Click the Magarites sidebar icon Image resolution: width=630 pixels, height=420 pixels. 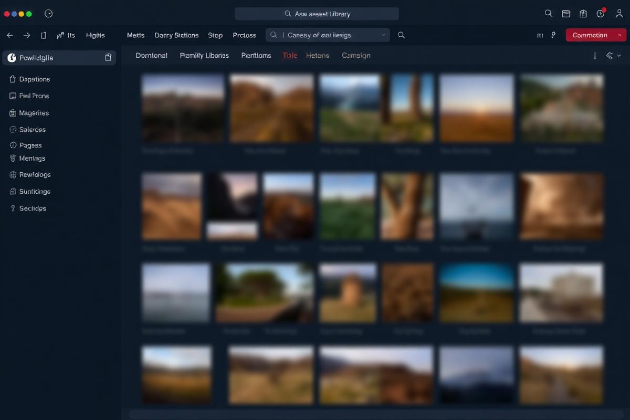(13, 113)
